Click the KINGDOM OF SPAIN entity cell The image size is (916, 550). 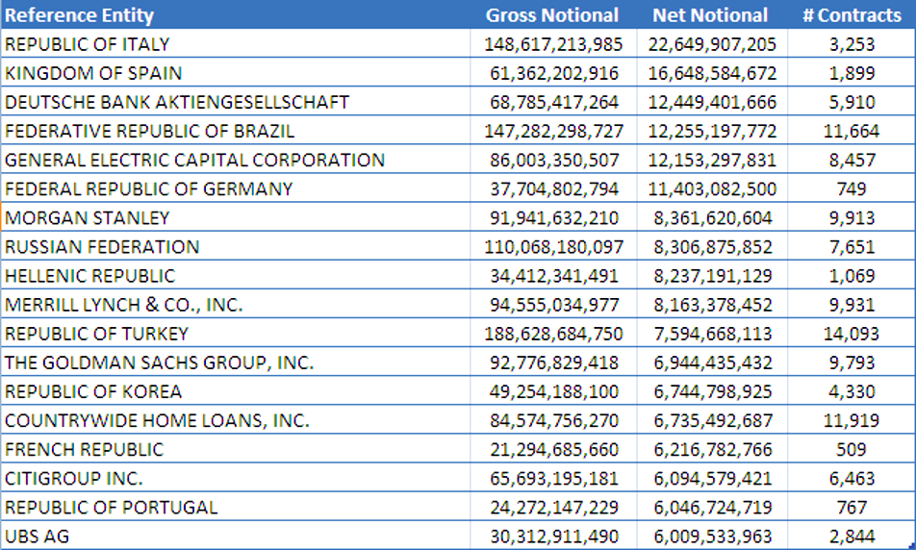(x=93, y=73)
